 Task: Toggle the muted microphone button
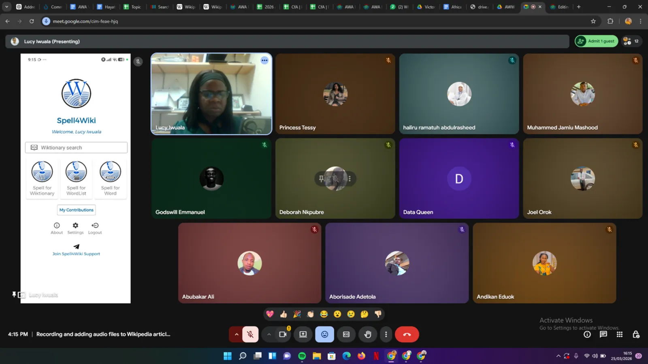click(x=250, y=334)
